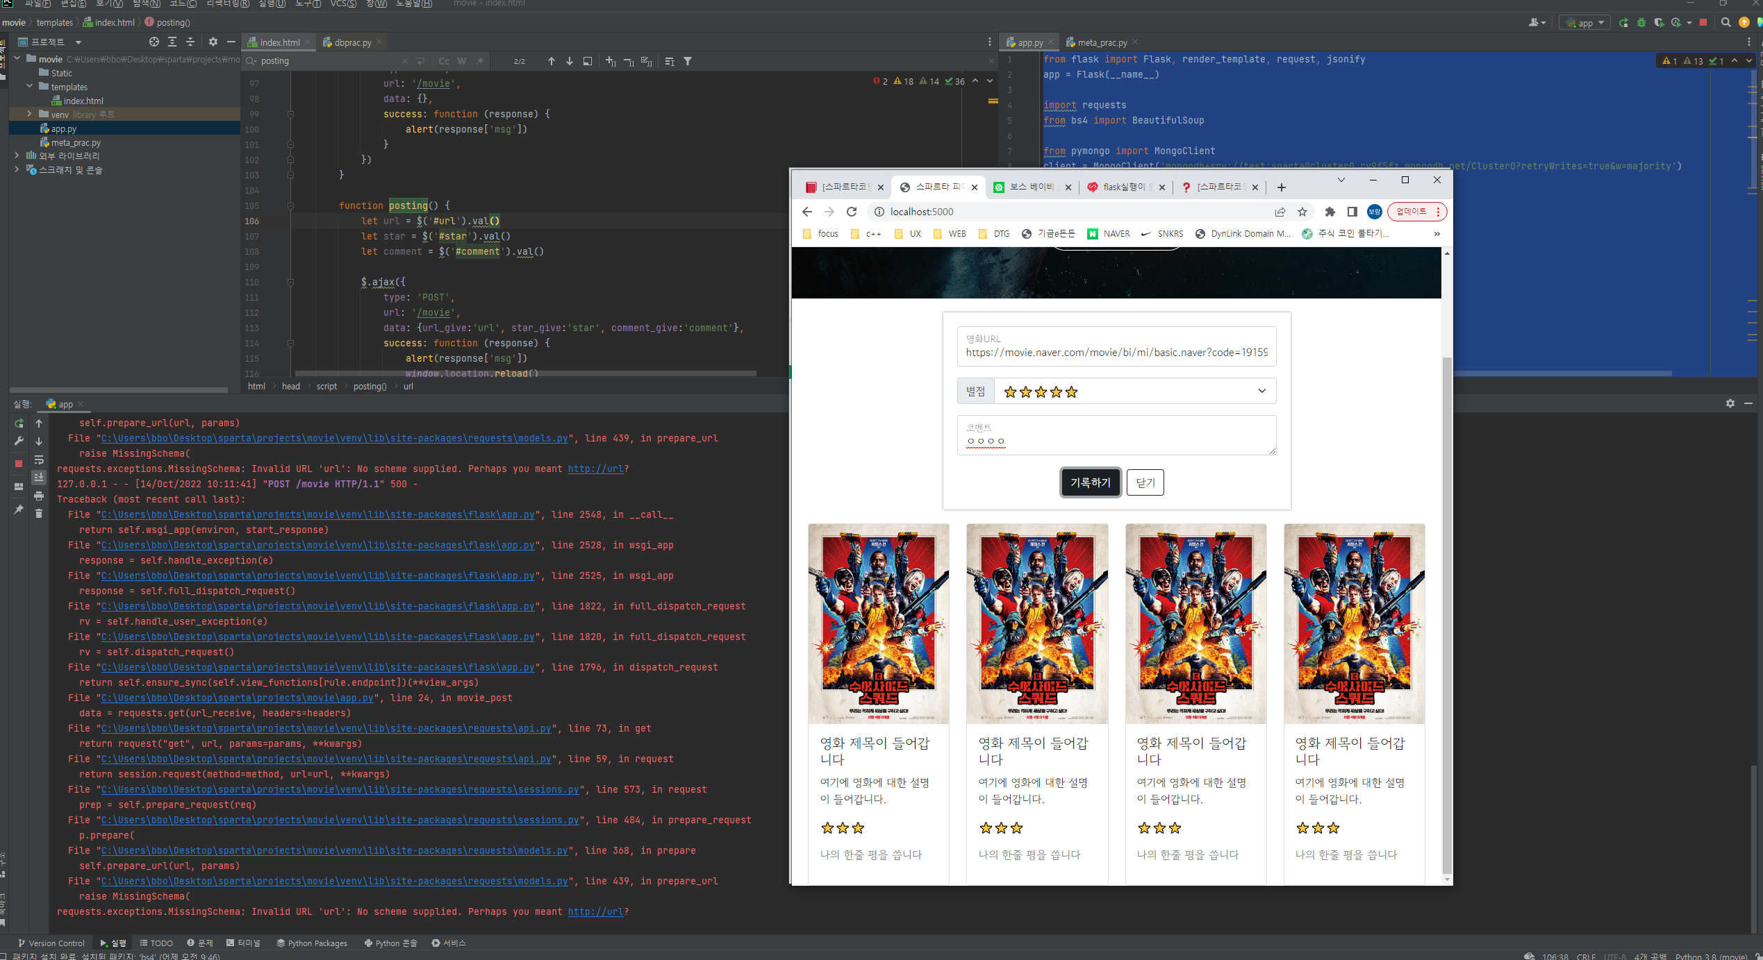Click the first movie poster thumbnail

(x=879, y=624)
